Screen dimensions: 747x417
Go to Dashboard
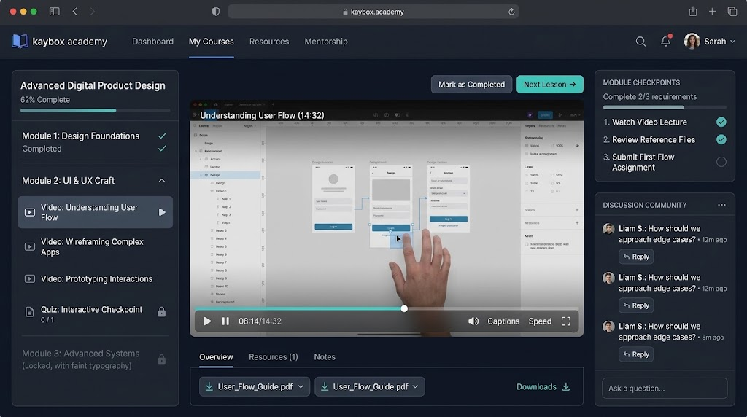click(x=152, y=42)
